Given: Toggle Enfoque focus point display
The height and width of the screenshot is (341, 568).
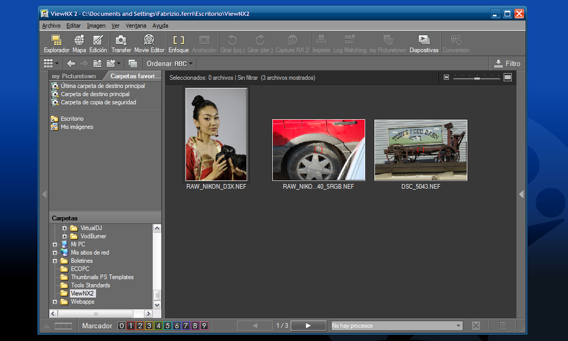Looking at the screenshot, I should pyautogui.click(x=179, y=43).
